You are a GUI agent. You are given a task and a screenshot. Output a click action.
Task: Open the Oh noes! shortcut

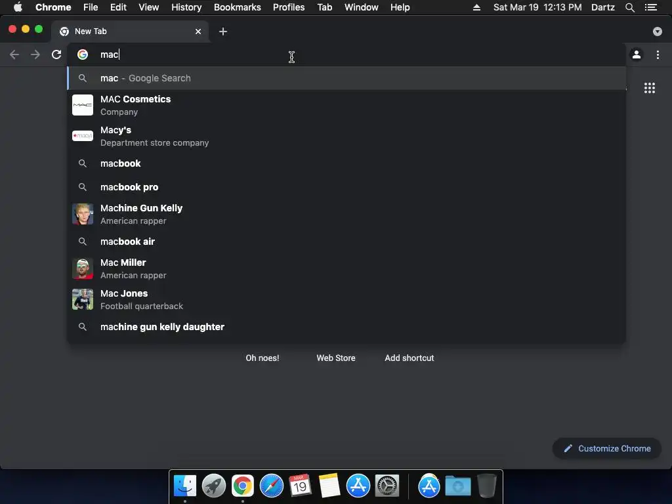tap(262, 358)
